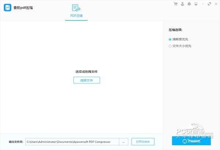Select 文件大小优先 compression option
This screenshot has width=220, height=150.
(x=180, y=46)
